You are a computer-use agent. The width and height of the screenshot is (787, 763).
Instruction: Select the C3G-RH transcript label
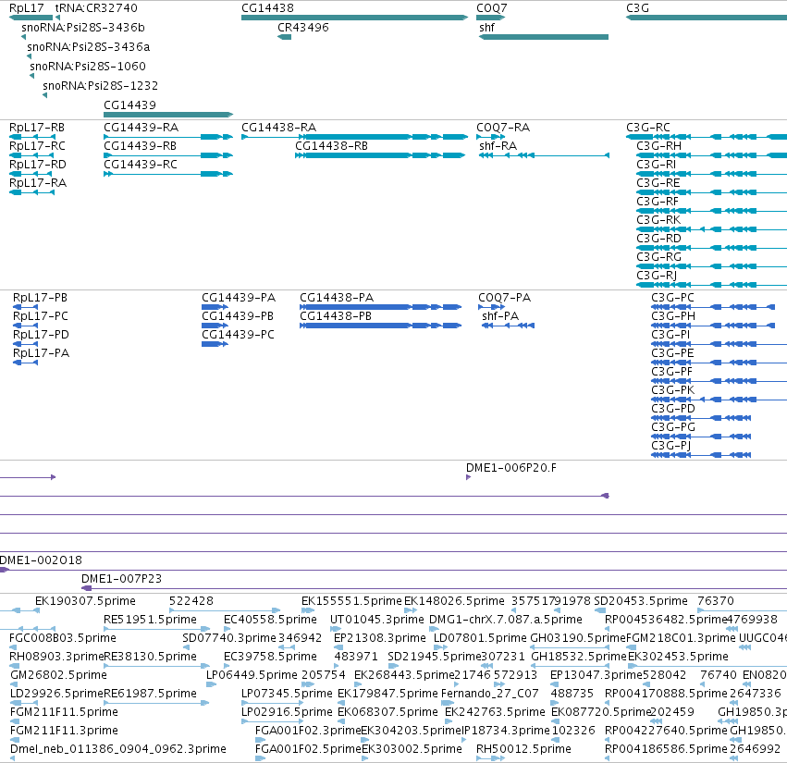tap(659, 146)
